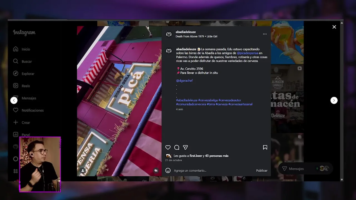Click the Mensajes floating widget icon

coord(285,169)
